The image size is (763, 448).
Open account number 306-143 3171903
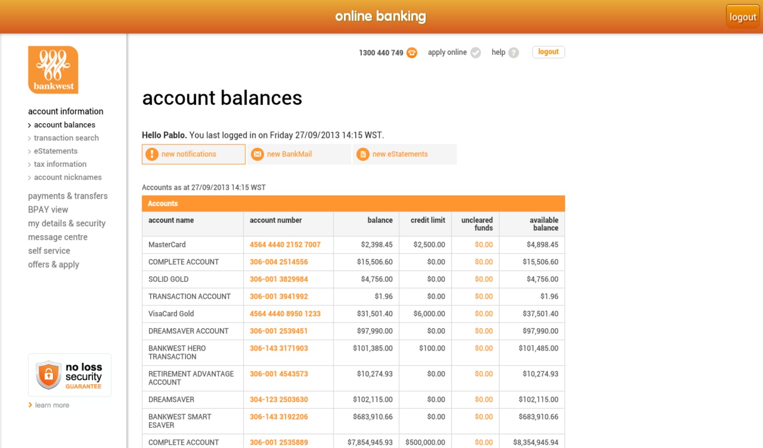pos(279,348)
